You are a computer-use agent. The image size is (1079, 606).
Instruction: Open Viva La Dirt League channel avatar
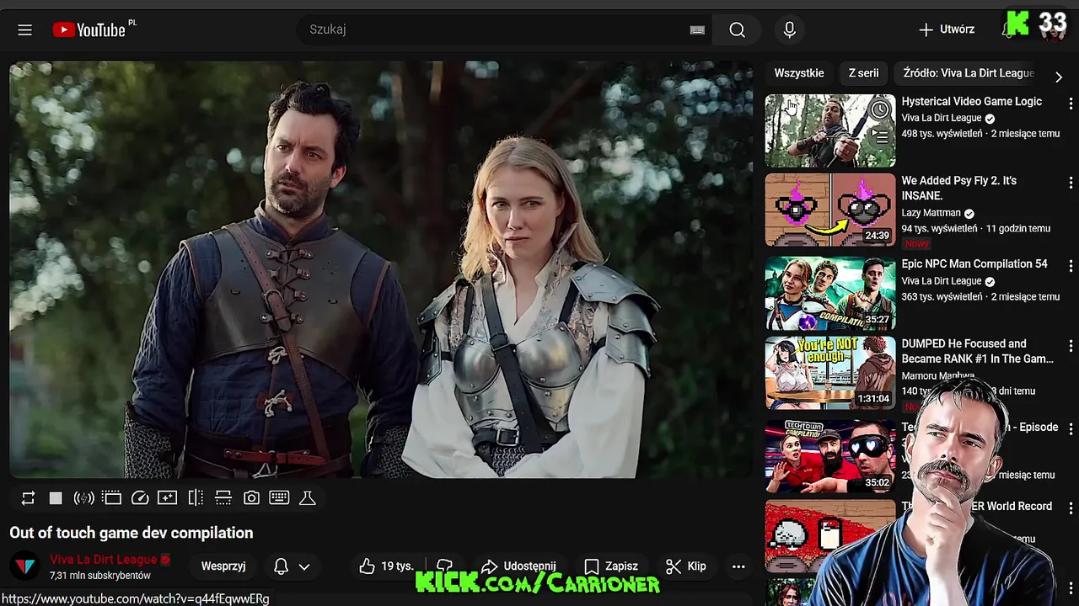coord(25,566)
